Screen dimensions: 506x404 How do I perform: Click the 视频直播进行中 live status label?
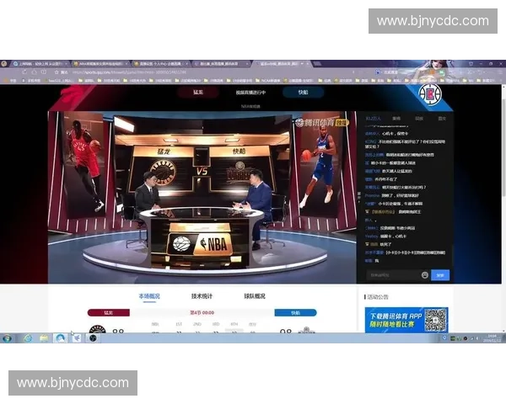coord(250,93)
